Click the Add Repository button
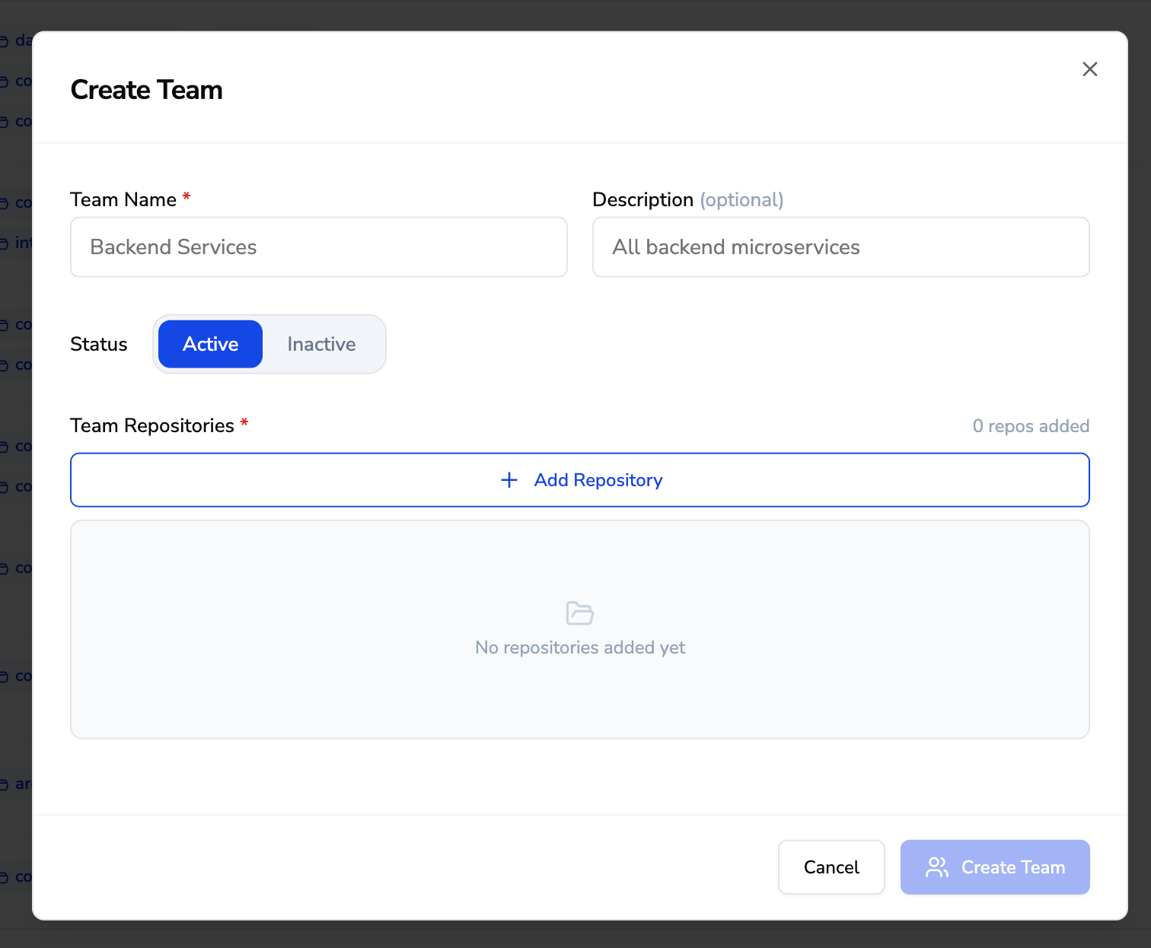Screen dimensions: 1151x948 pyautogui.click(x=580, y=480)
